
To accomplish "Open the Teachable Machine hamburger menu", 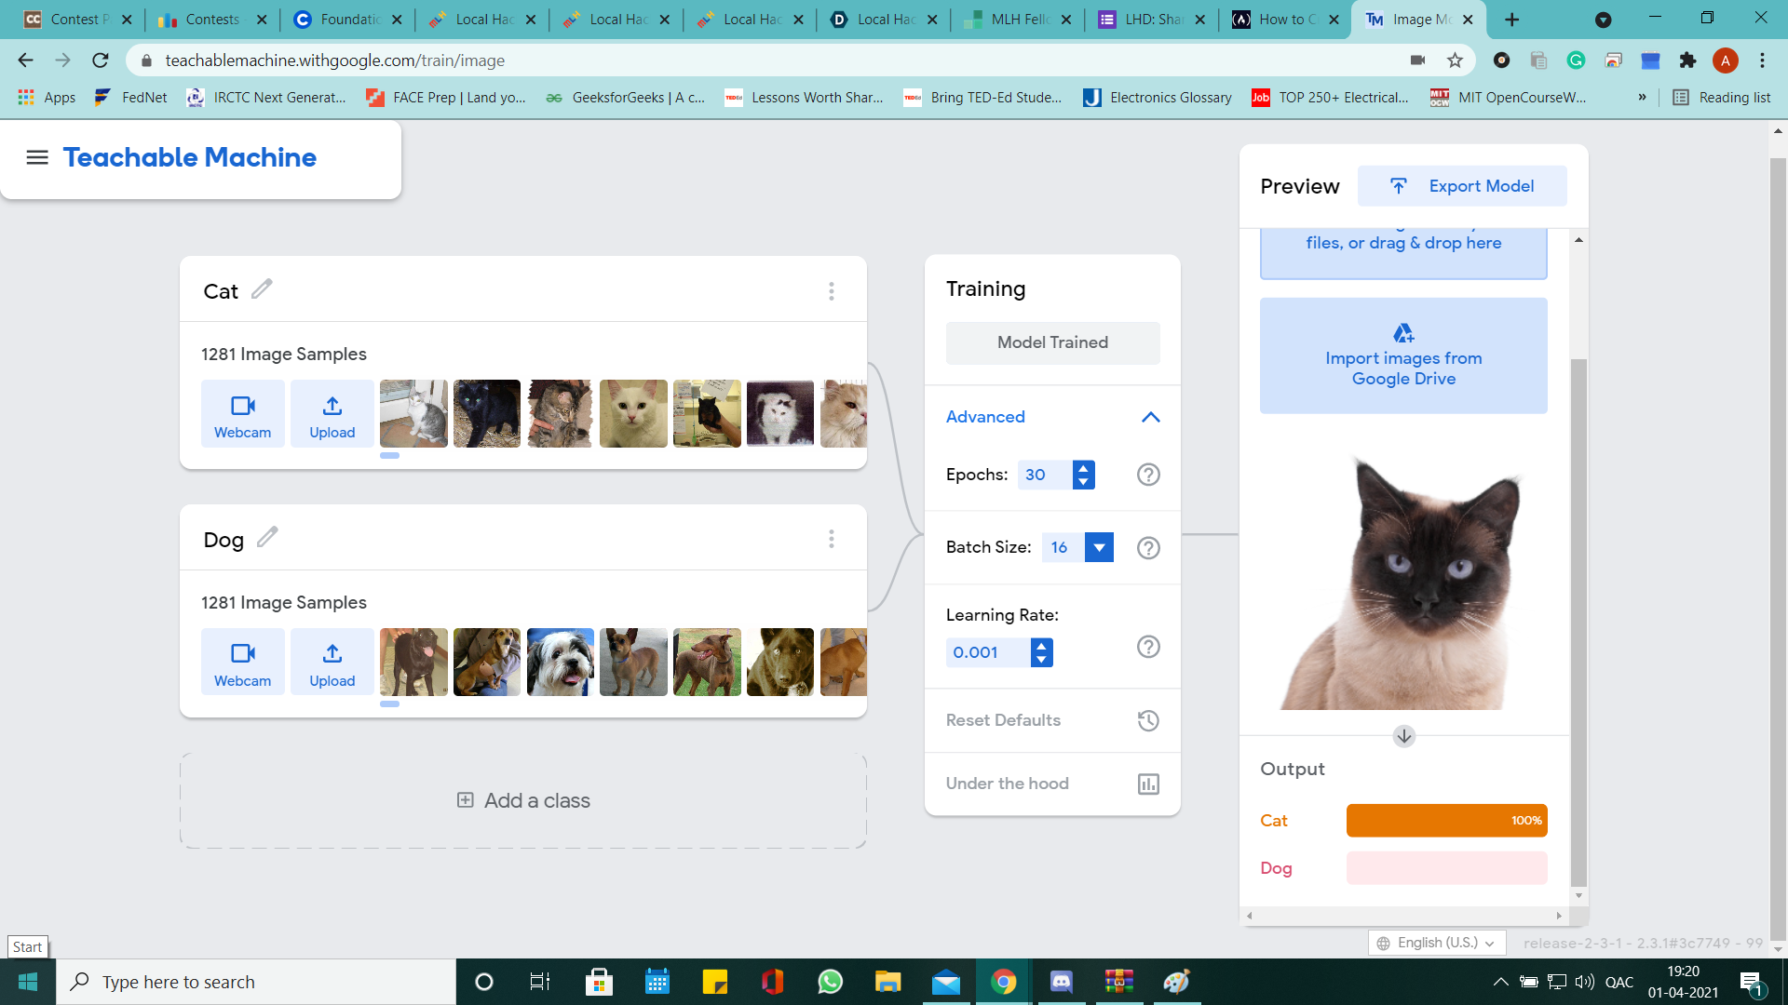I will pos(37,157).
